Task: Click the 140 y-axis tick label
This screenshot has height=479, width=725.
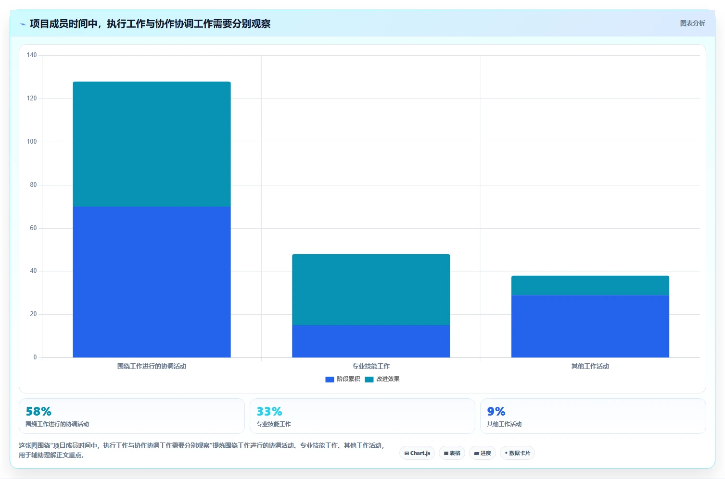Action: click(32, 55)
